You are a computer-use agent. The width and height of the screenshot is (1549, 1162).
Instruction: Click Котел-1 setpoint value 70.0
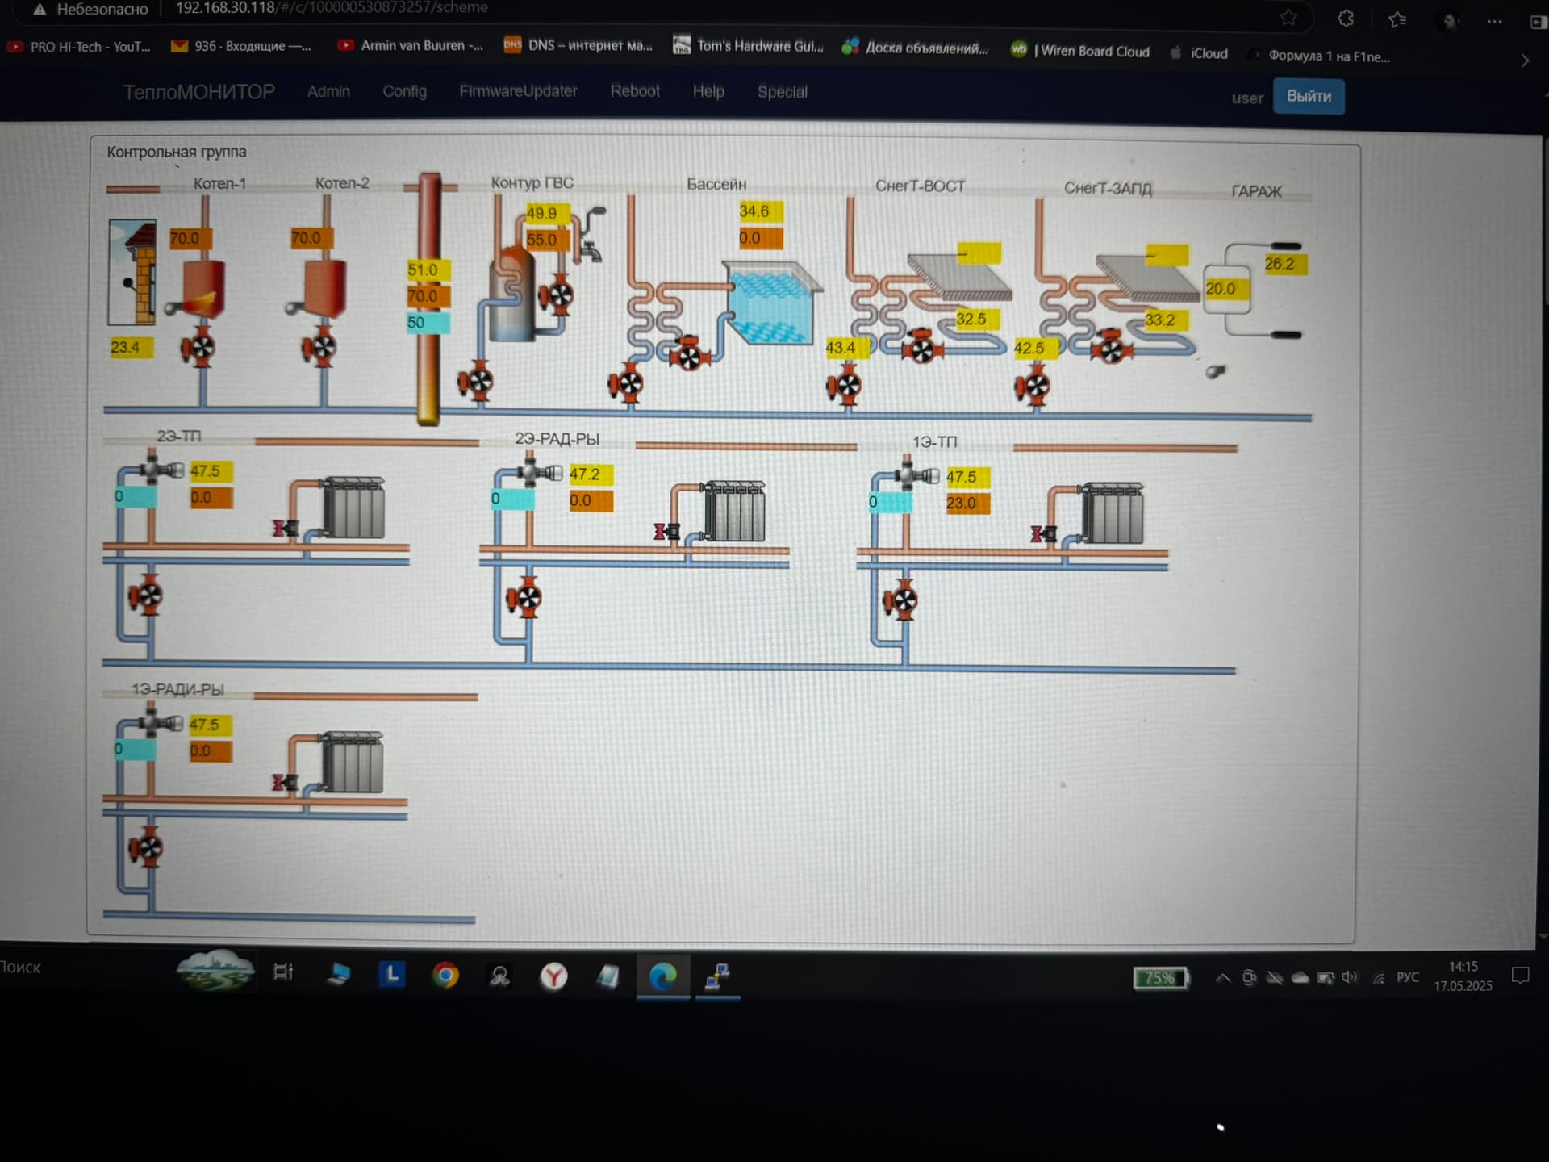(x=190, y=238)
